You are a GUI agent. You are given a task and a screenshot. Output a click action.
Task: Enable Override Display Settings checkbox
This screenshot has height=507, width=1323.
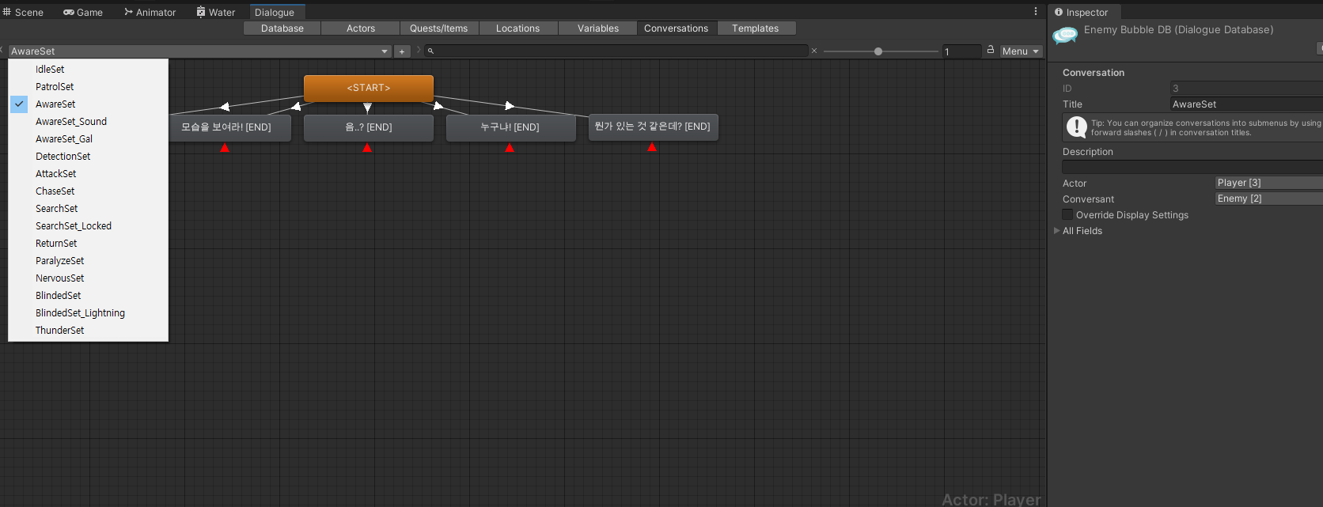[1067, 214]
